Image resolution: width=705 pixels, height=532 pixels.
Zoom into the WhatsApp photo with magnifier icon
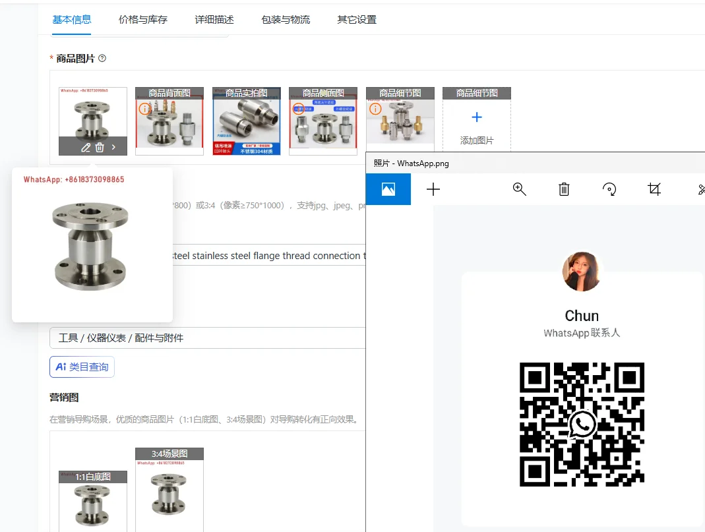tap(519, 189)
